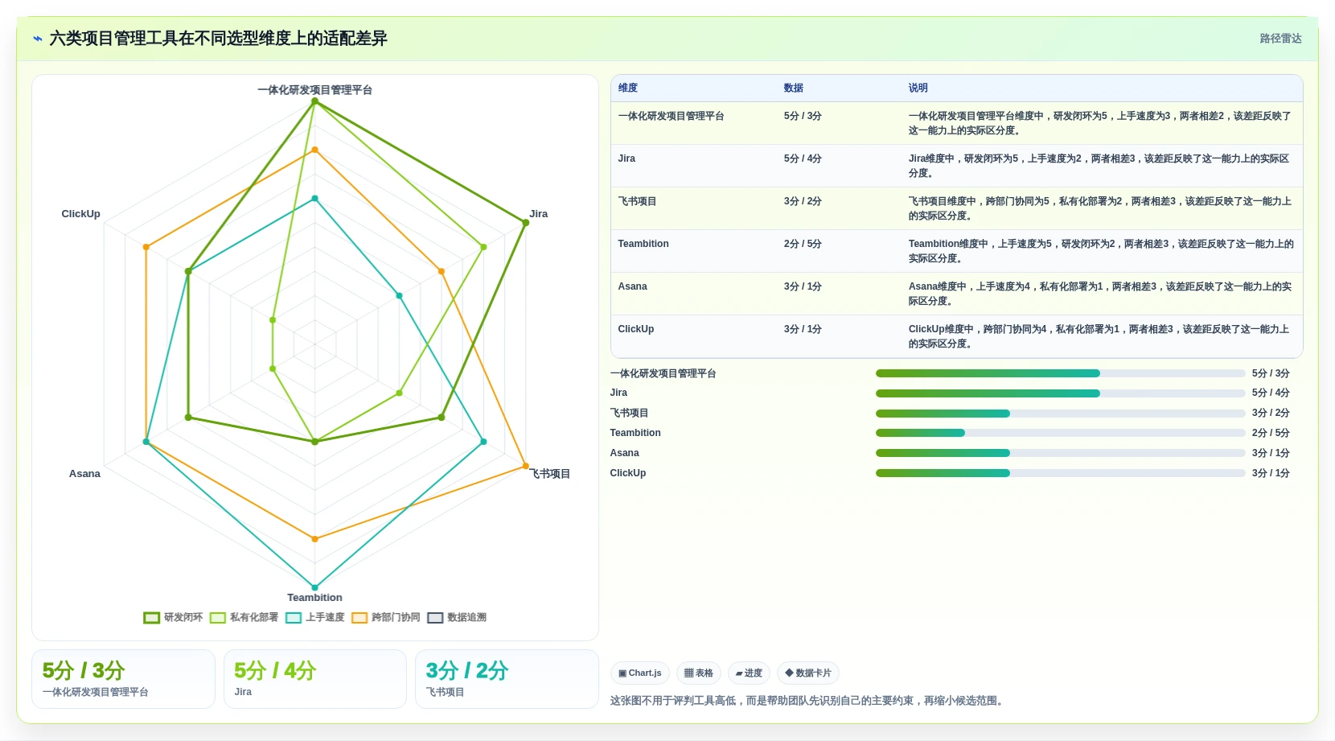Click the Chart.js chip
The height and width of the screenshot is (741, 1335).
640,673
